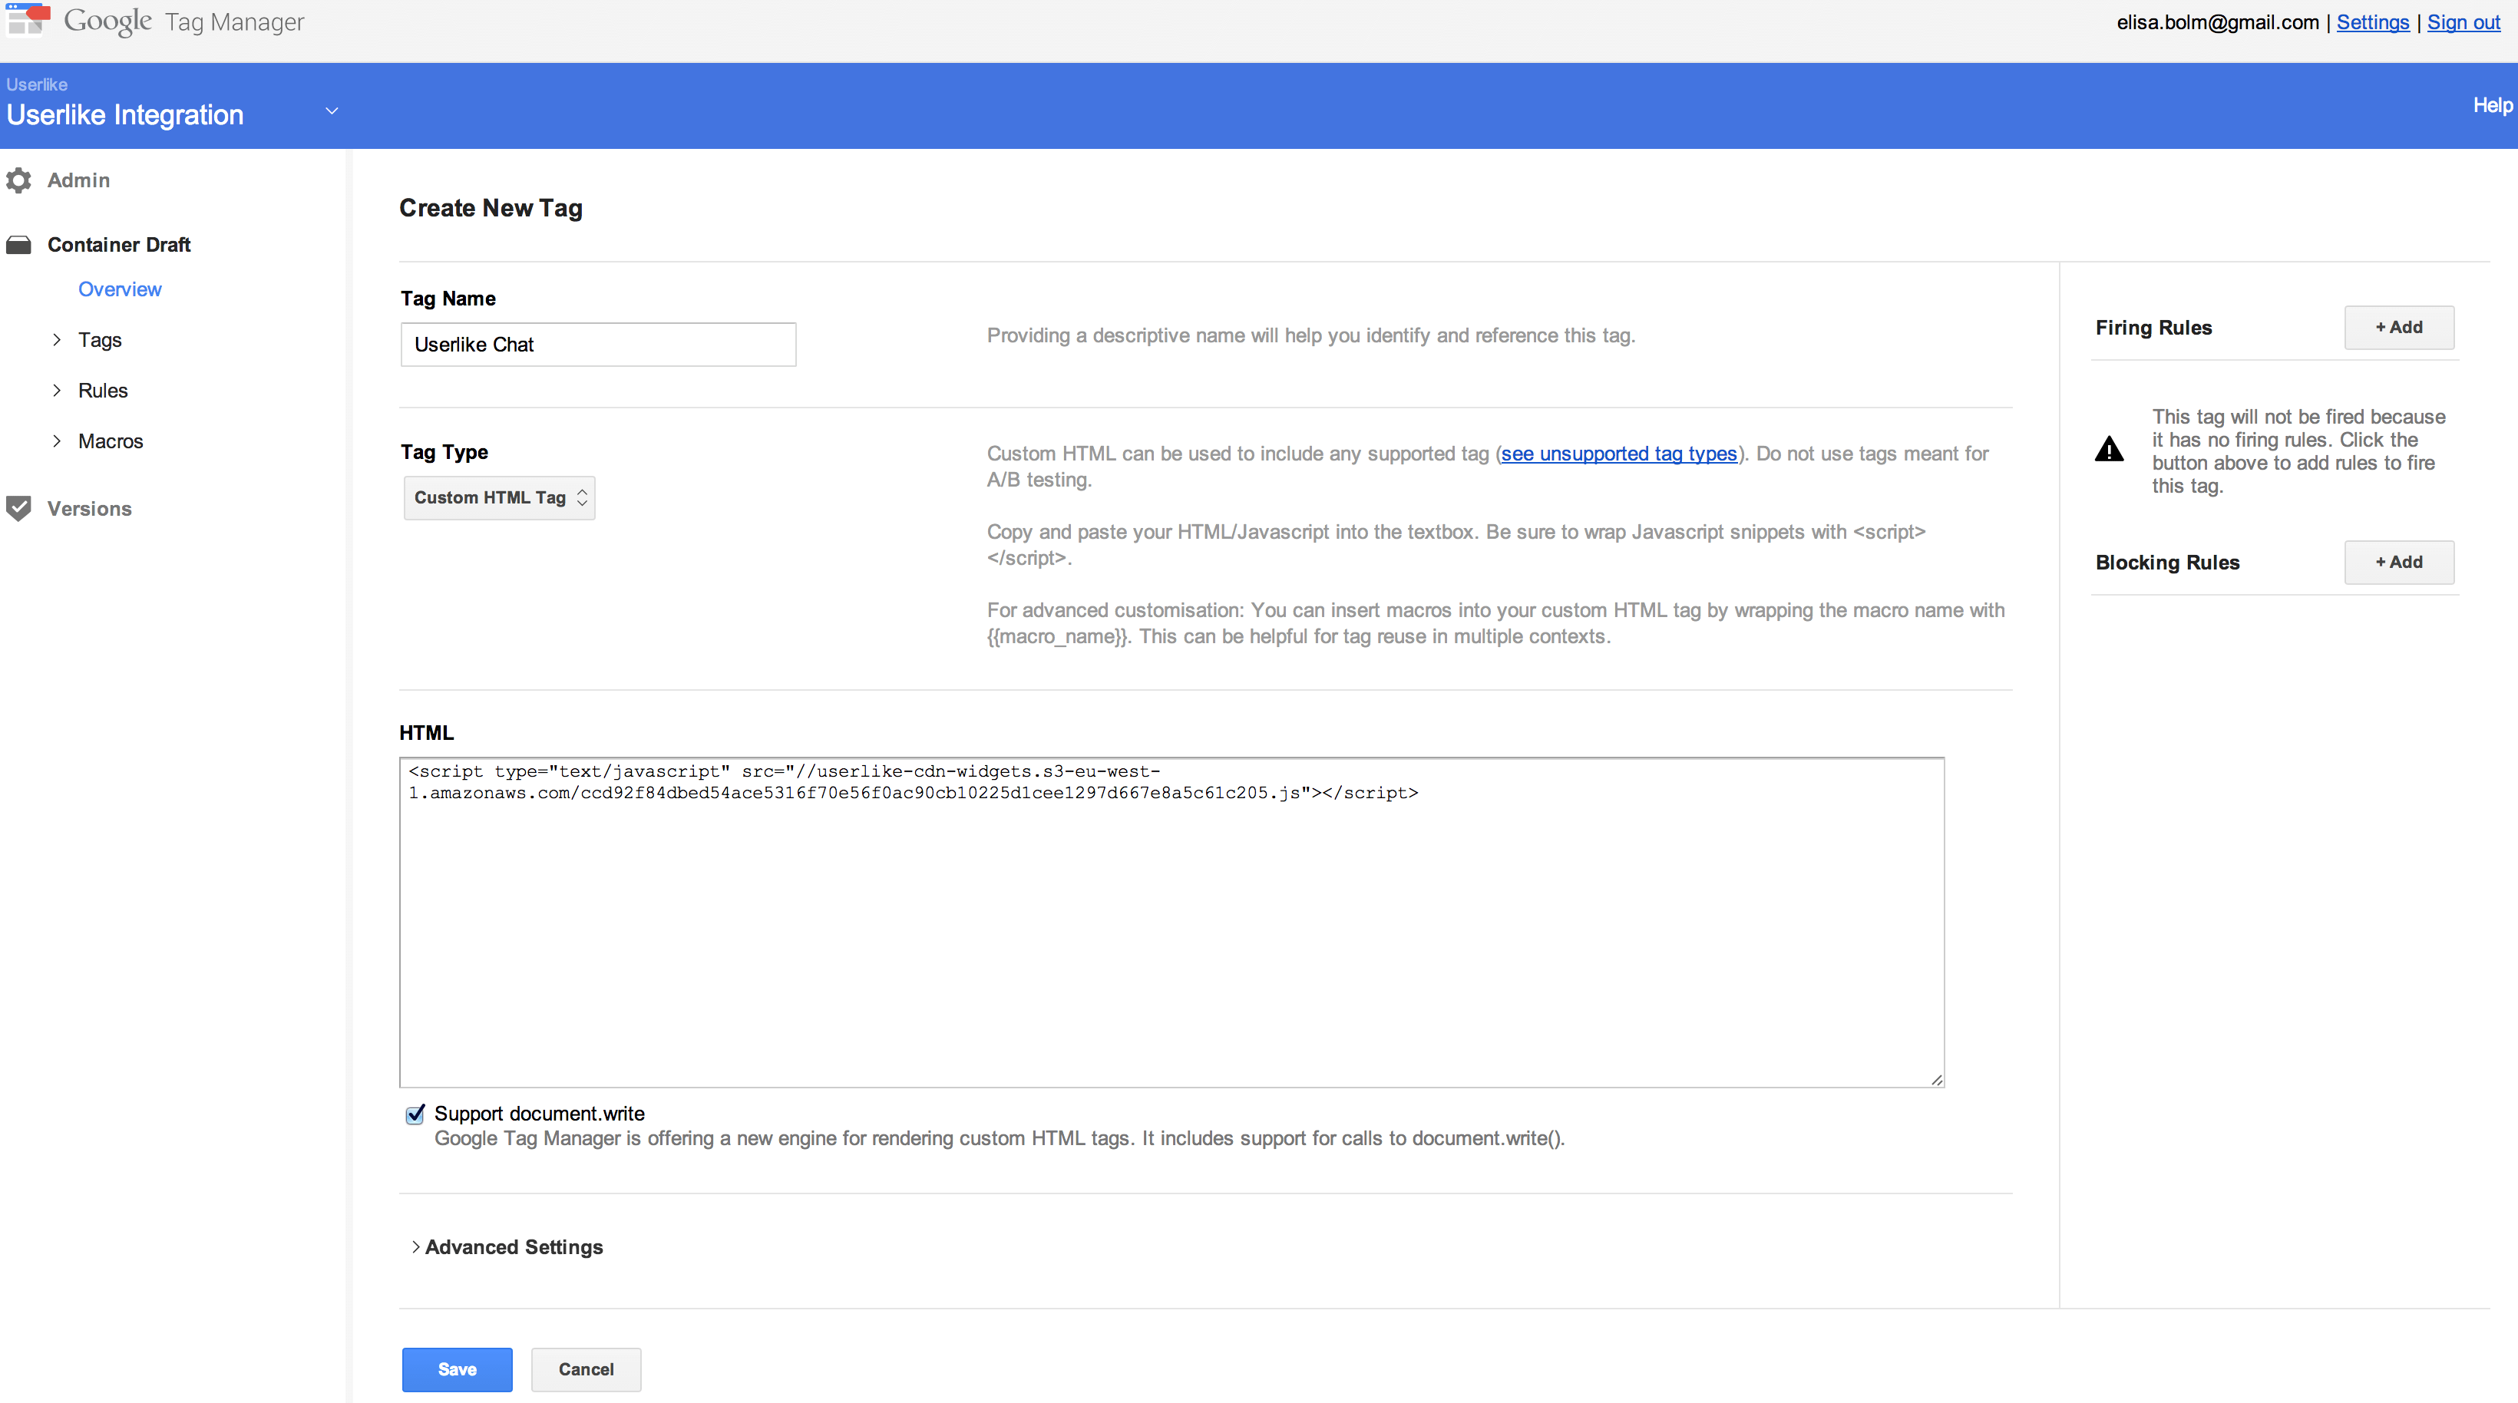Click the Tag Name input field
The width and height of the screenshot is (2518, 1403).
point(598,345)
